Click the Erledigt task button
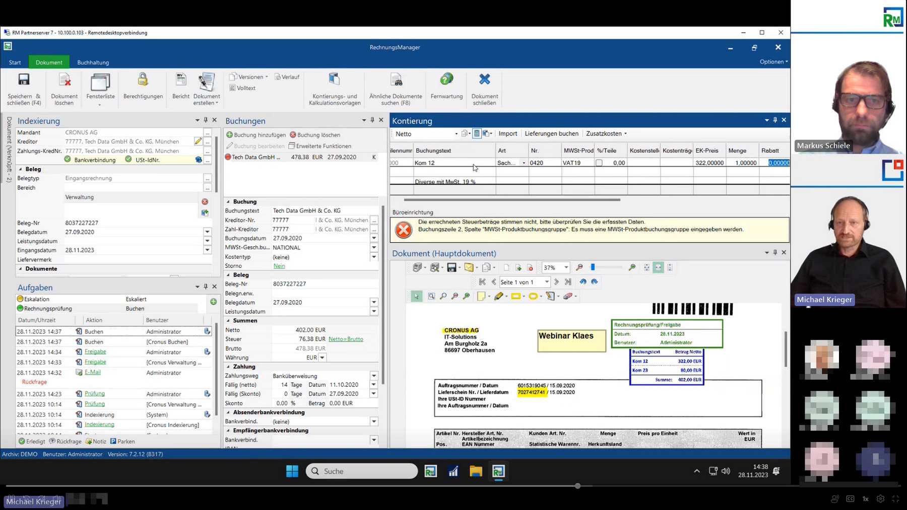 point(32,442)
